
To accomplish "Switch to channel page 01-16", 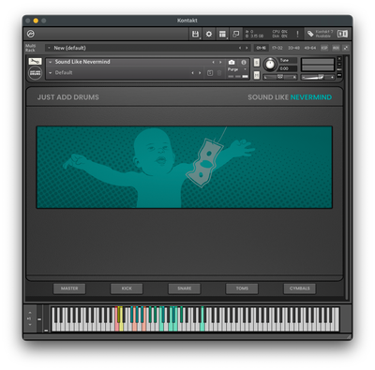I will click(261, 48).
